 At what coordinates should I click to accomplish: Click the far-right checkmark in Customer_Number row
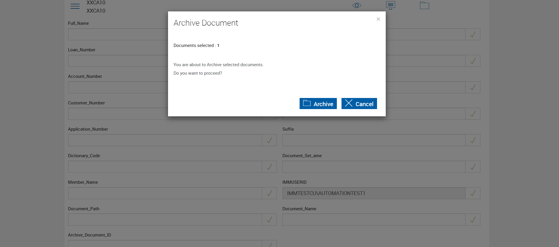[x=473, y=114]
